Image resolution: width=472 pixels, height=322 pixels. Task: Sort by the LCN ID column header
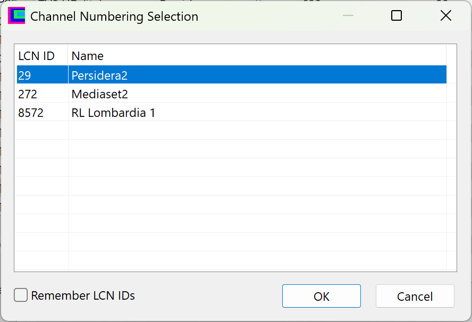tap(37, 56)
